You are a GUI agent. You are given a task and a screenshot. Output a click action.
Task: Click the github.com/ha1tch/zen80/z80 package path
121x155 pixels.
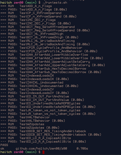coord(41,148)
